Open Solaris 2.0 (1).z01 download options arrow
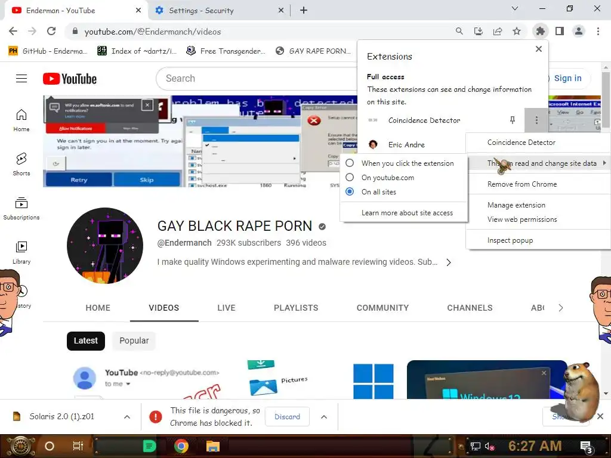Viewport: 611px width, 458px height. click(126, 417)
